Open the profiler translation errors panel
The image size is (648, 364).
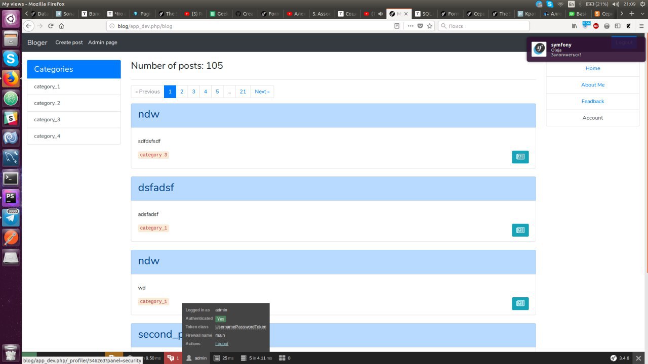[x=172, y=358]
